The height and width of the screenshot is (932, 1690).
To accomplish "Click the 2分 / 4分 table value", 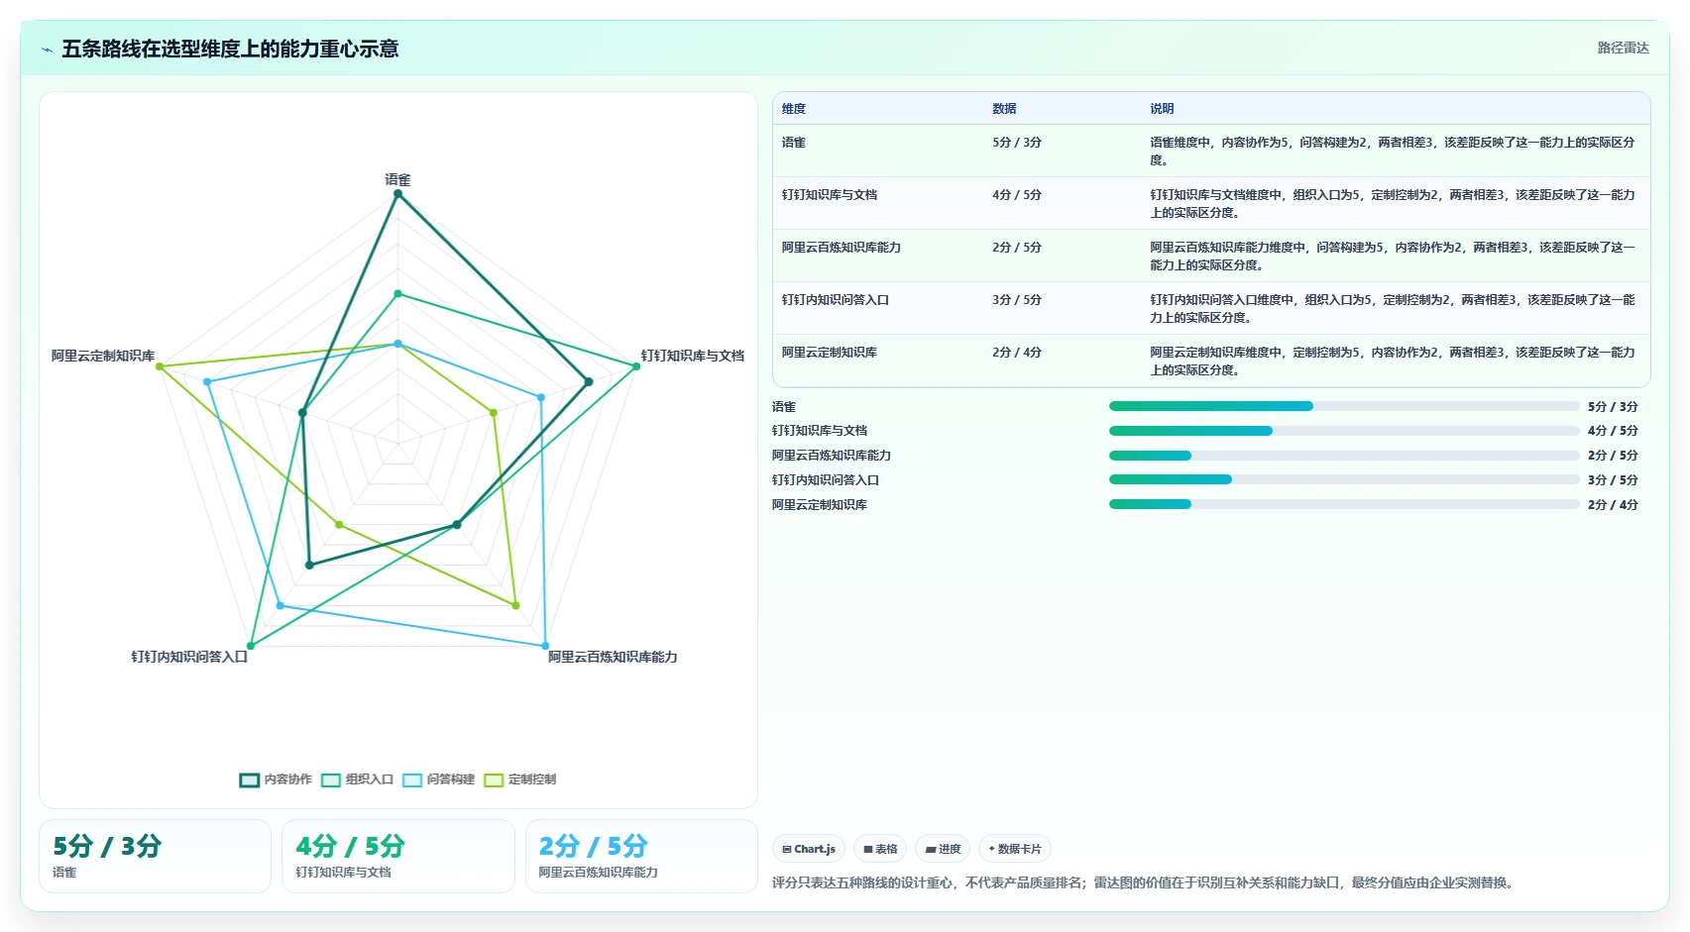I will click(x=1017, y=353).
